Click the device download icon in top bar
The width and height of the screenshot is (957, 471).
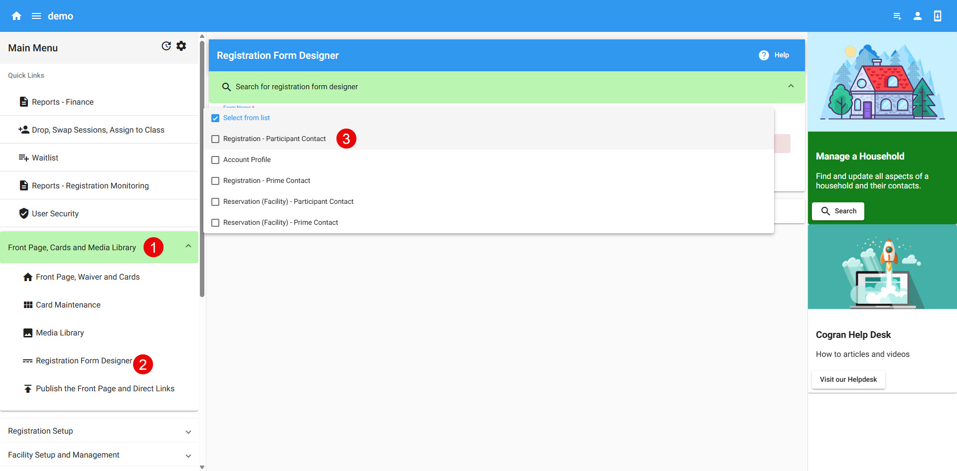click(937, 16)
